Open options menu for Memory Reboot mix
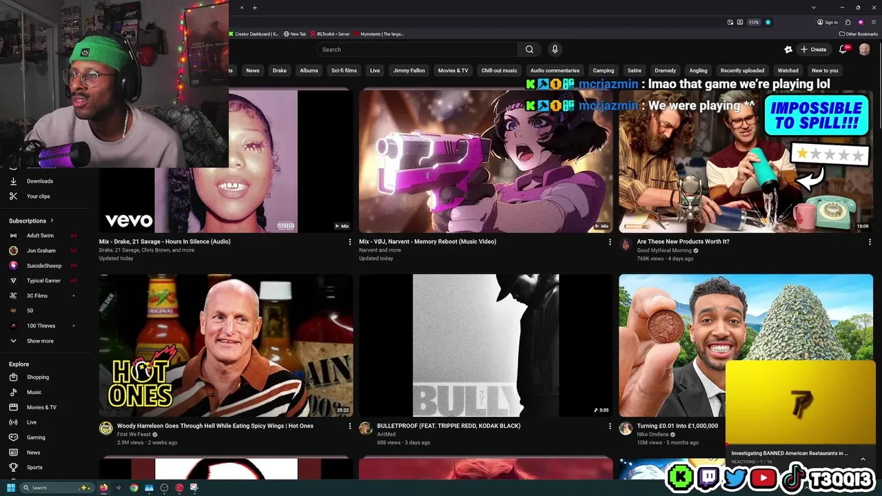This screenshot has width=882, height=496. [610, 242]
